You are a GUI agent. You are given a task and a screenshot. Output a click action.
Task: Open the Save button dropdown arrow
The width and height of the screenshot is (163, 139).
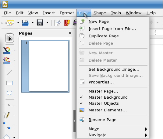click(x=47, y=22)
